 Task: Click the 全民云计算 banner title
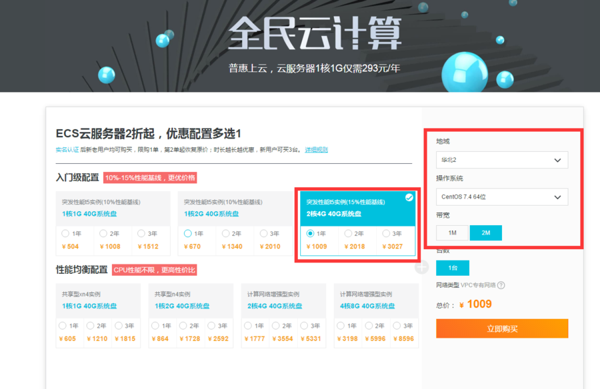(x=315, y=34)
